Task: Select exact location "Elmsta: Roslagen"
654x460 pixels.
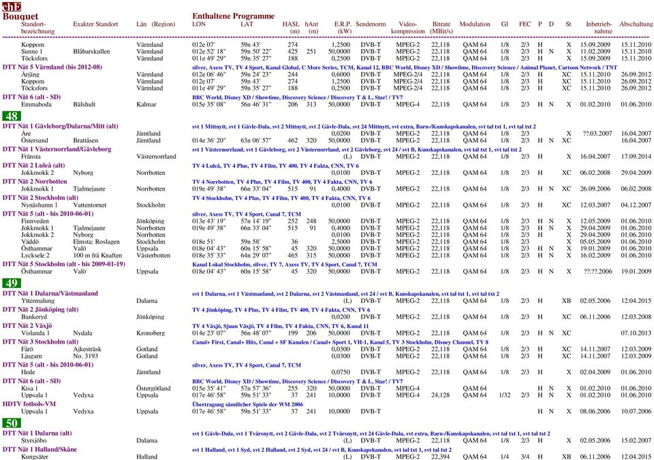Action: point(96,242)
